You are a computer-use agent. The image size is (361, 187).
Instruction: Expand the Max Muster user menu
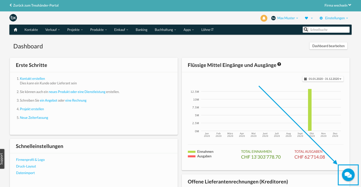pyautogui.click(x=288, y=18)
